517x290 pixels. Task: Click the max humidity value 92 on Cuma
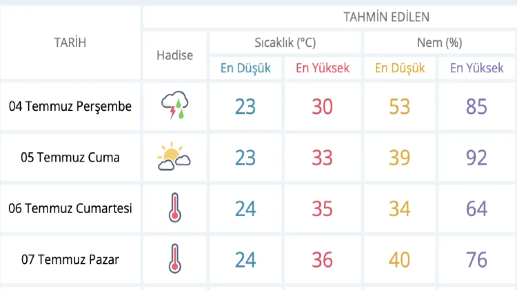(477, 158)
